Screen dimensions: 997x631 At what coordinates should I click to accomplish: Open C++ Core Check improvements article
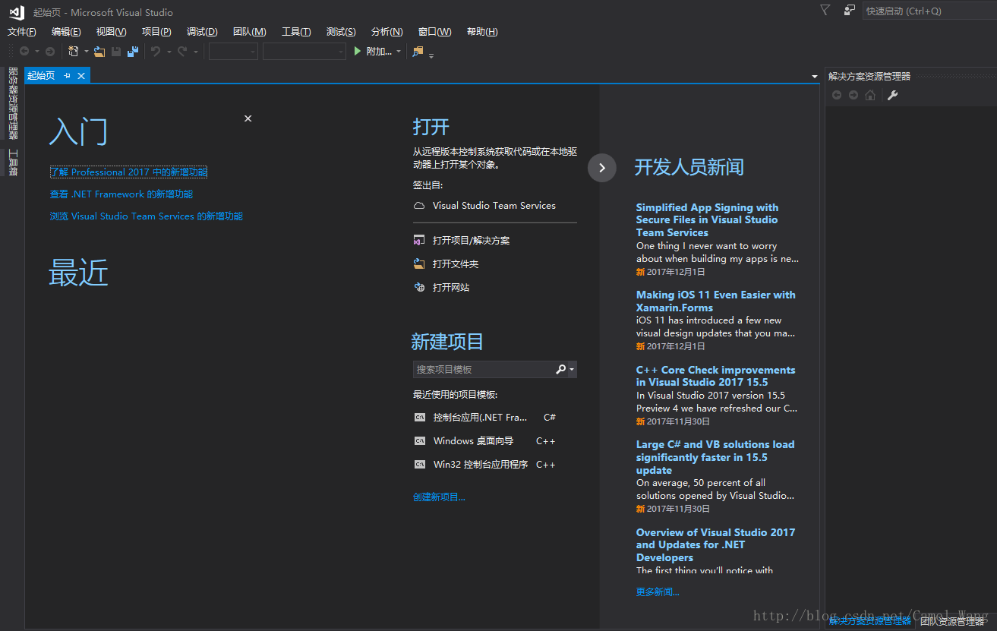(715, 376)
